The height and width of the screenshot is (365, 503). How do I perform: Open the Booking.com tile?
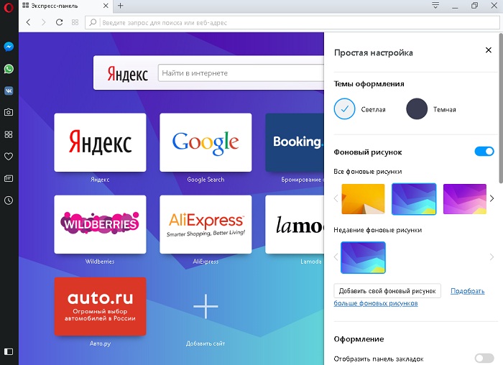click(x=295, y=142)
